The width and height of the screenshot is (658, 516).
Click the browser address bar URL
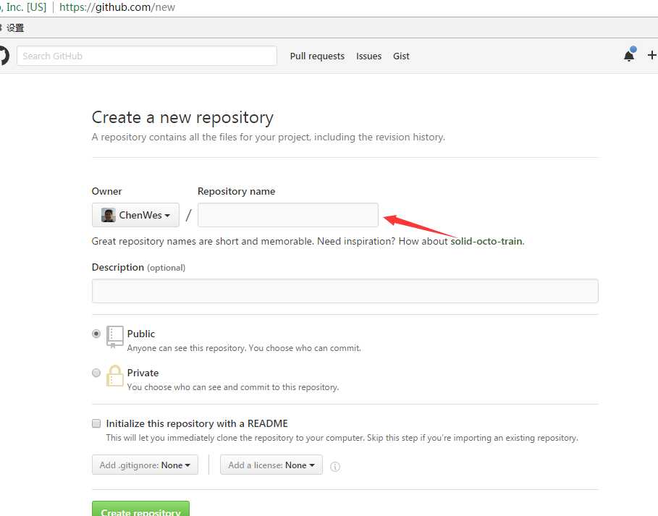click(x=117, y=7)
